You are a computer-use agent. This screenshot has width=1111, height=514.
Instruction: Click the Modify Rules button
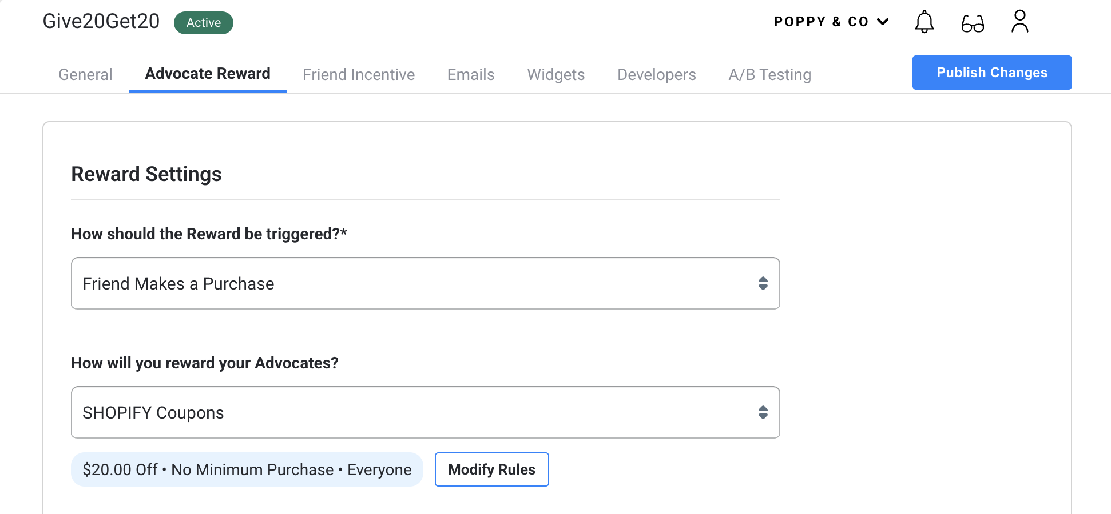[x=492, y=469]
